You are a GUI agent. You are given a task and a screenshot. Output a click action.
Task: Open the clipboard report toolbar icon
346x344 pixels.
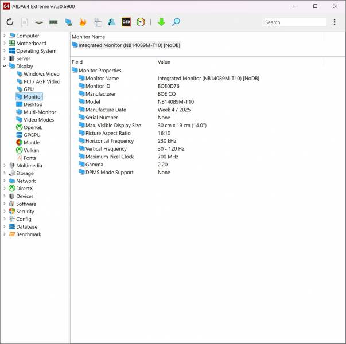[98, 22]
